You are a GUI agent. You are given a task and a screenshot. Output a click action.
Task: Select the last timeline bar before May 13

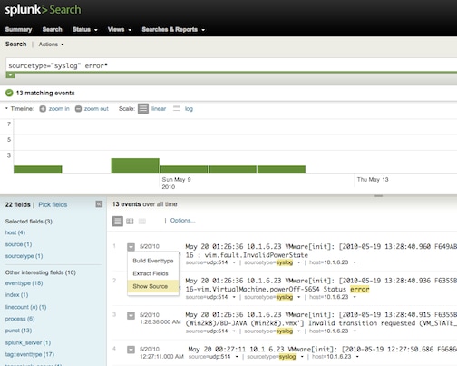pos(281,170)
